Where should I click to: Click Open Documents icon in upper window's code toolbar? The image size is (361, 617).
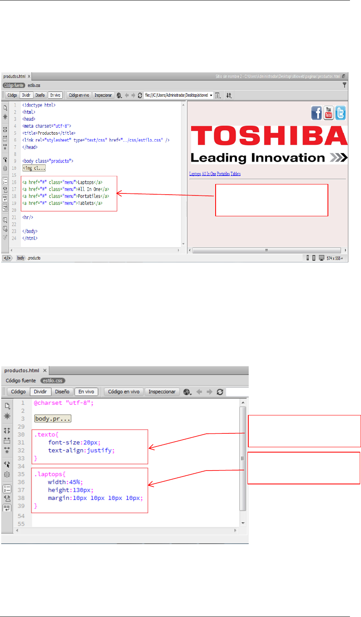coord(5,108)
